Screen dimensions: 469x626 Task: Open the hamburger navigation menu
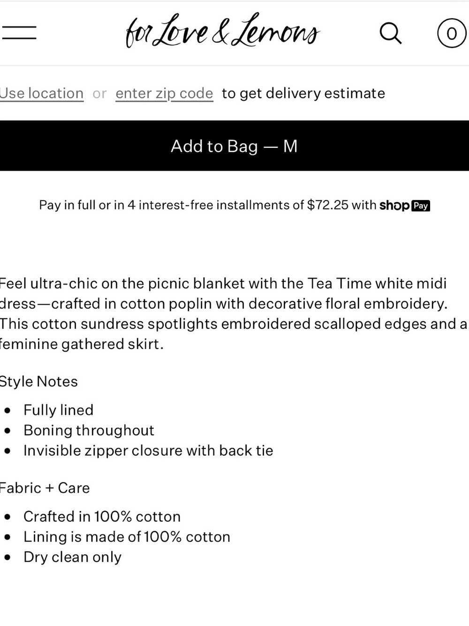click(19, 33)
